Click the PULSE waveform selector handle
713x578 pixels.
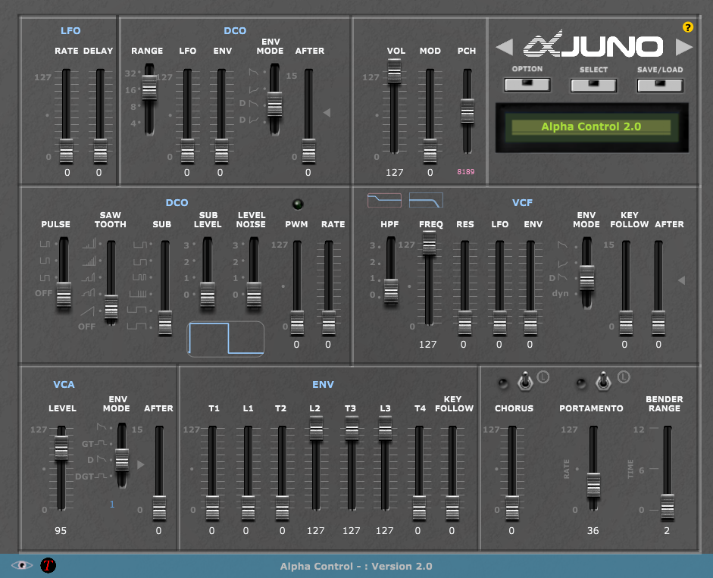(x=64, y=295)
